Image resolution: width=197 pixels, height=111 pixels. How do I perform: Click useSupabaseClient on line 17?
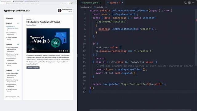(x=130, y=69)
